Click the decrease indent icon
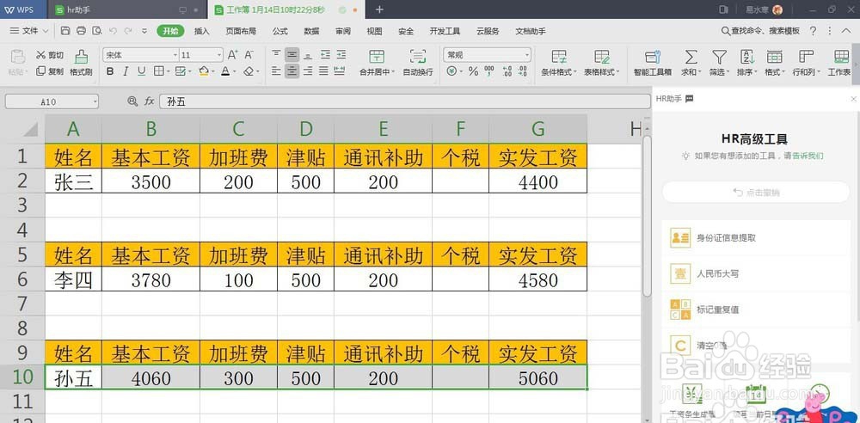This screenshot has width=860, height=423. click(x=325, y=54)
